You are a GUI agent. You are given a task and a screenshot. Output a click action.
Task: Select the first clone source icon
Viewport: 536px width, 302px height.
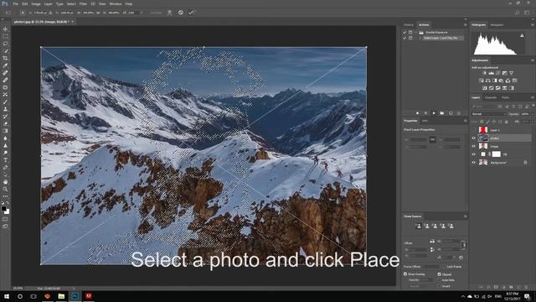pyautogui.click(x=419, y=226)
